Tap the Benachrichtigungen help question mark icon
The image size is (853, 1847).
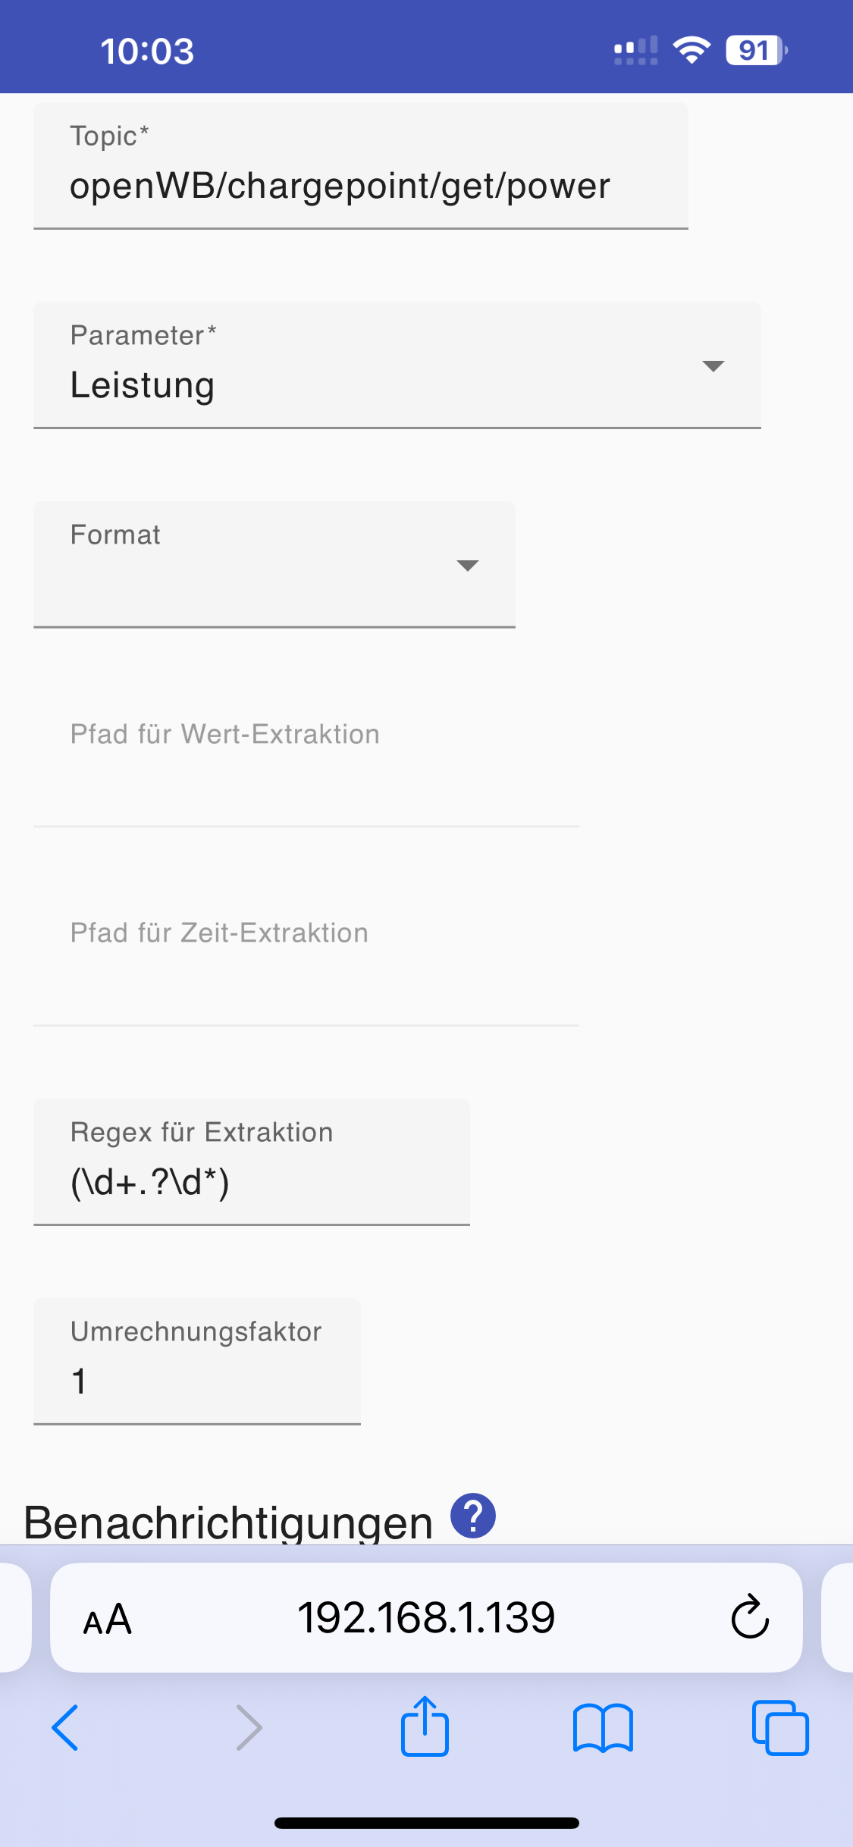(473, 1516)
